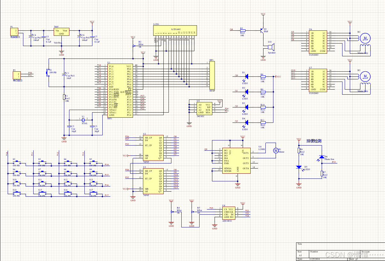Select the S2 keypad push-button
Screen dimensions: 385x261
point(16,162)
